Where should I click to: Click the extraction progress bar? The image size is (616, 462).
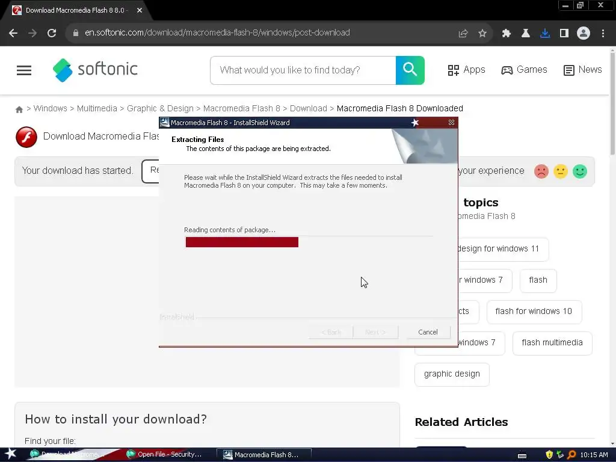pos(309,242)
